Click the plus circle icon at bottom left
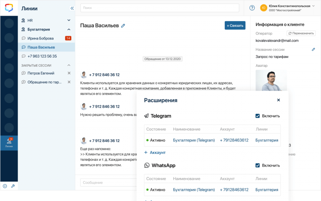The height and width of the screenshot is (201, 321). 5,186
